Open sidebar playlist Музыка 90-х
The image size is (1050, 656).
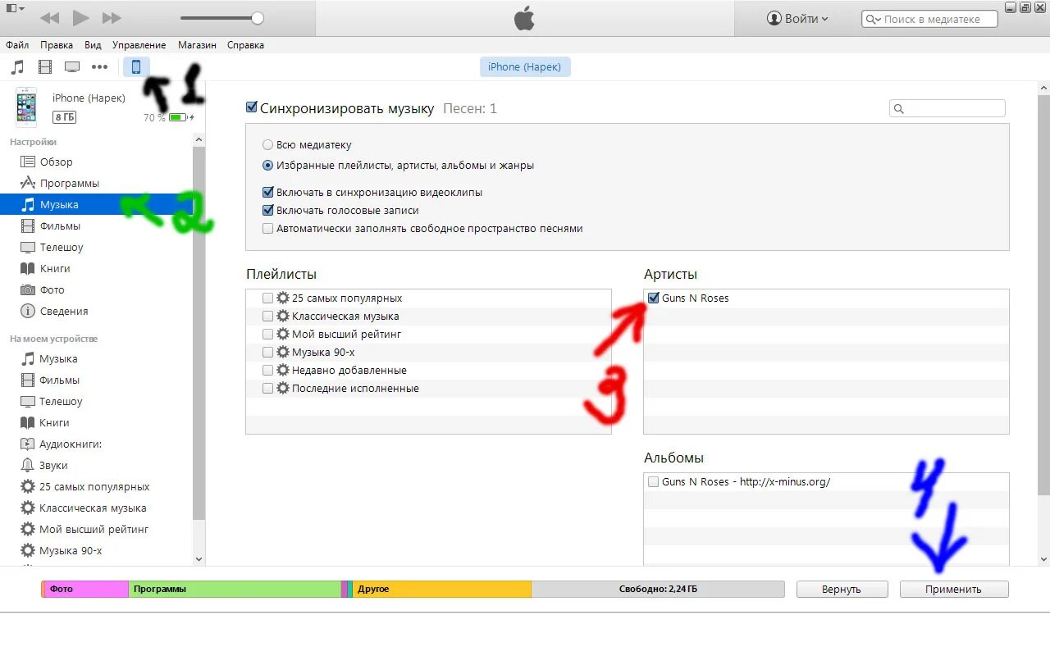97,550
